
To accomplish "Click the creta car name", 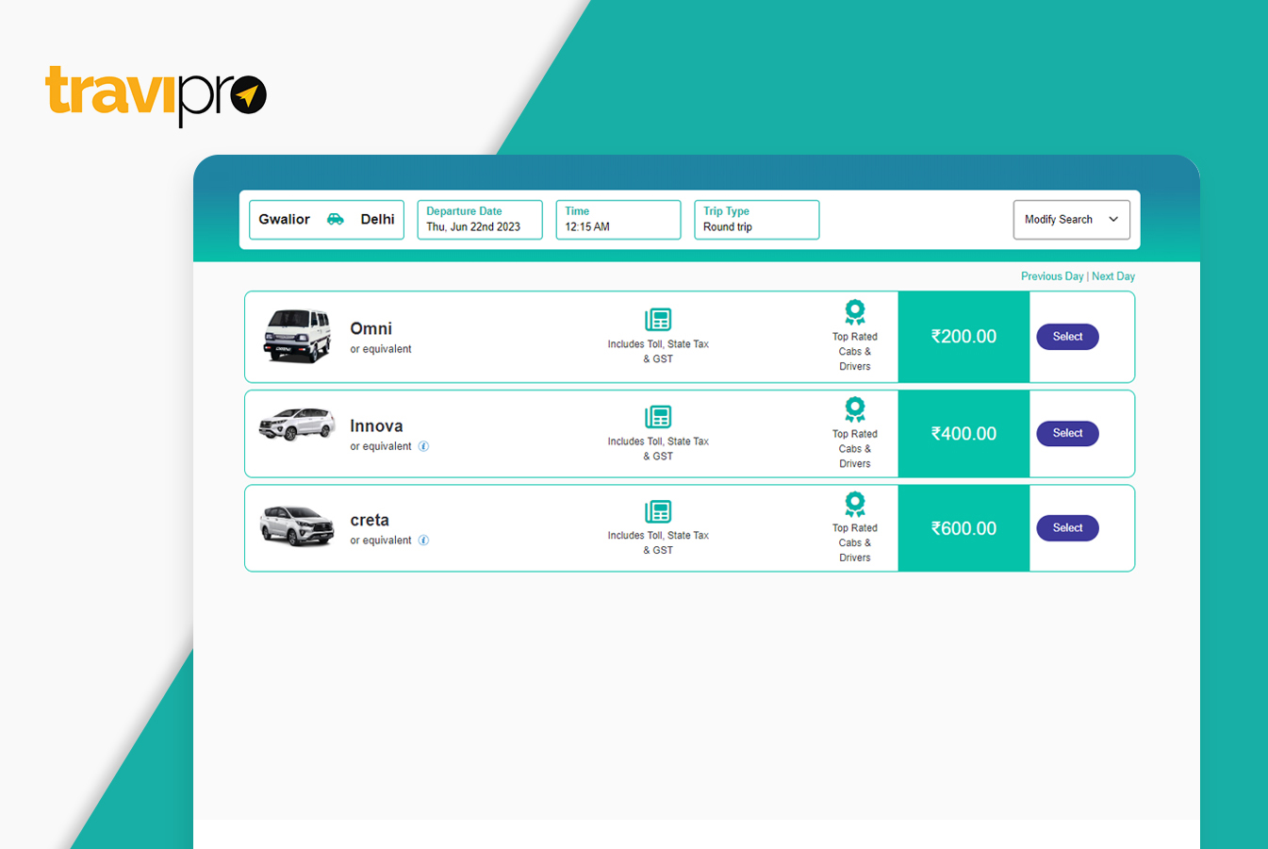I will [370, 520].
